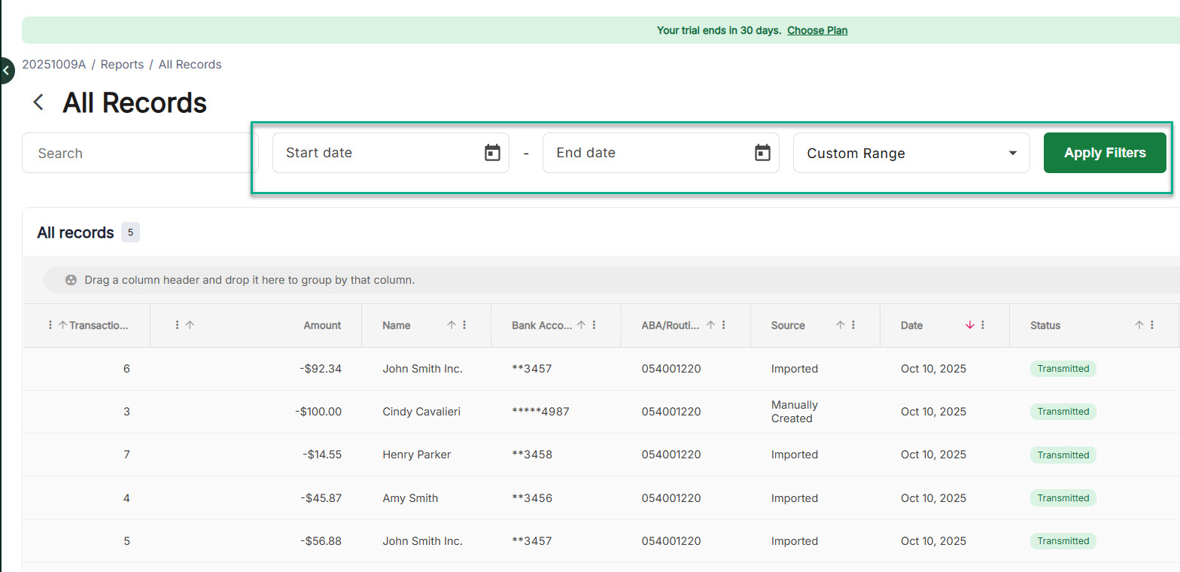Click the back arrow beside All Records
The image size is (1180, 572).
tap(38, 102)
